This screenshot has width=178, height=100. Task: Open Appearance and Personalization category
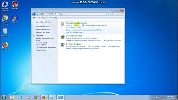click(41, 44)
